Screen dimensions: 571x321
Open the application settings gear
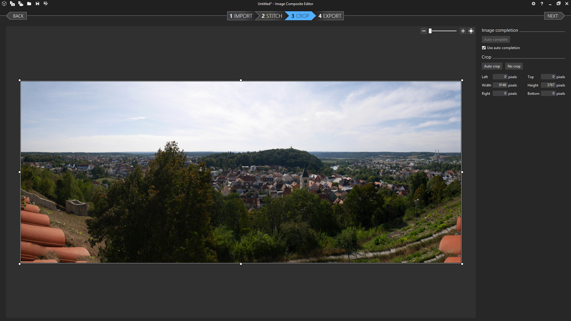click(x=534, y=4)
